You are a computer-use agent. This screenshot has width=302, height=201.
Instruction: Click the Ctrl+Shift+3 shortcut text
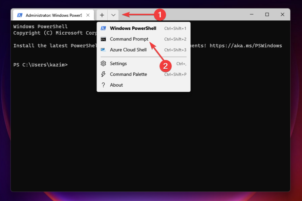(x=175, y=50)
